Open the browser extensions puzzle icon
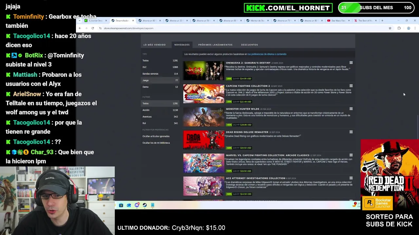419x235 pixels. (399, 28)
